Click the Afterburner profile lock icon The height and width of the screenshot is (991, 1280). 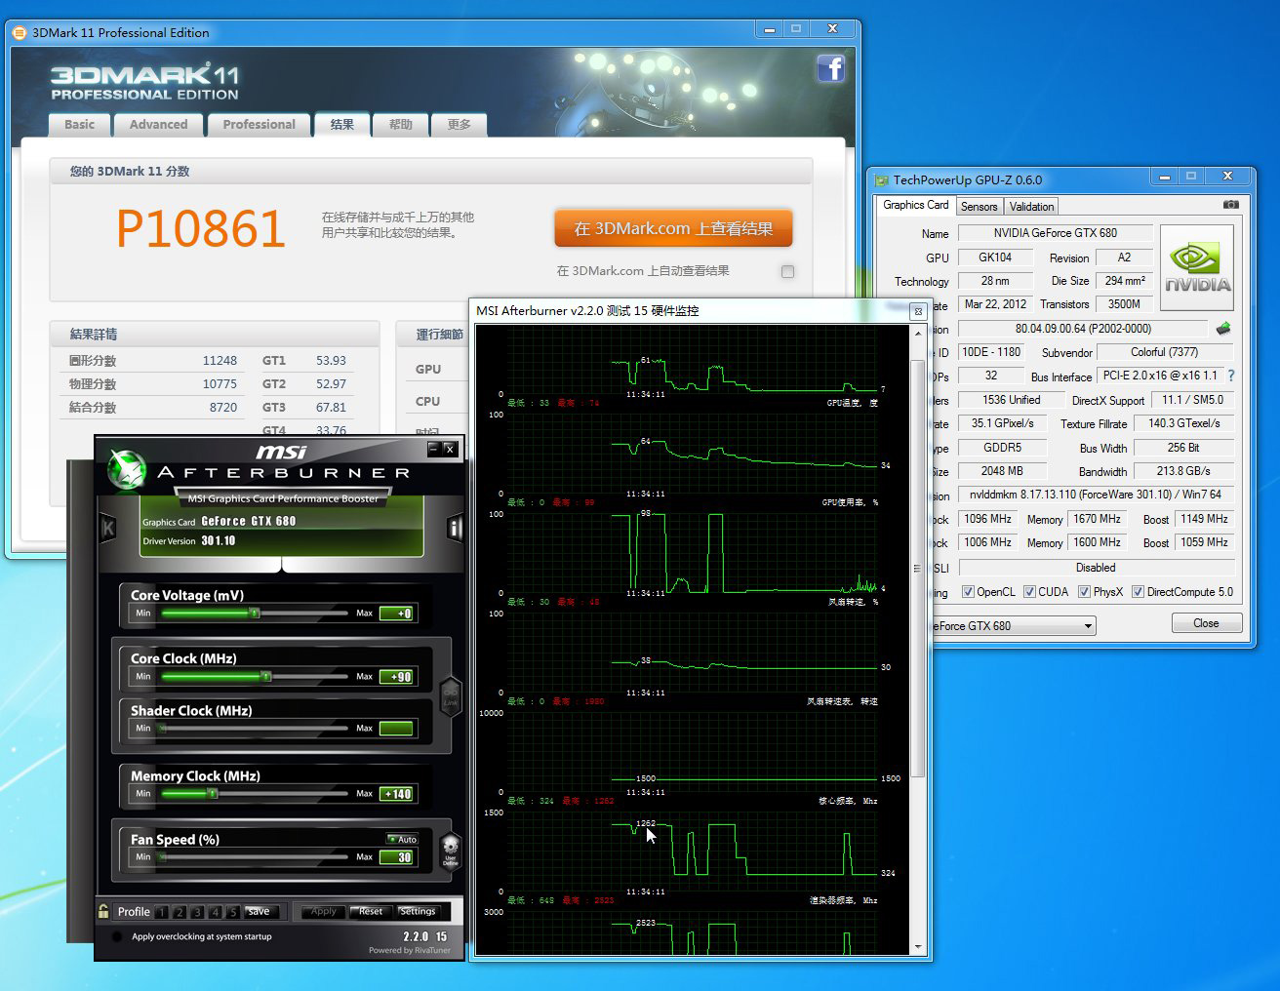tap(103, 911)
